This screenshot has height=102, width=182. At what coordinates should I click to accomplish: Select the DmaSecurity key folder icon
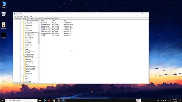pos(24,44)
